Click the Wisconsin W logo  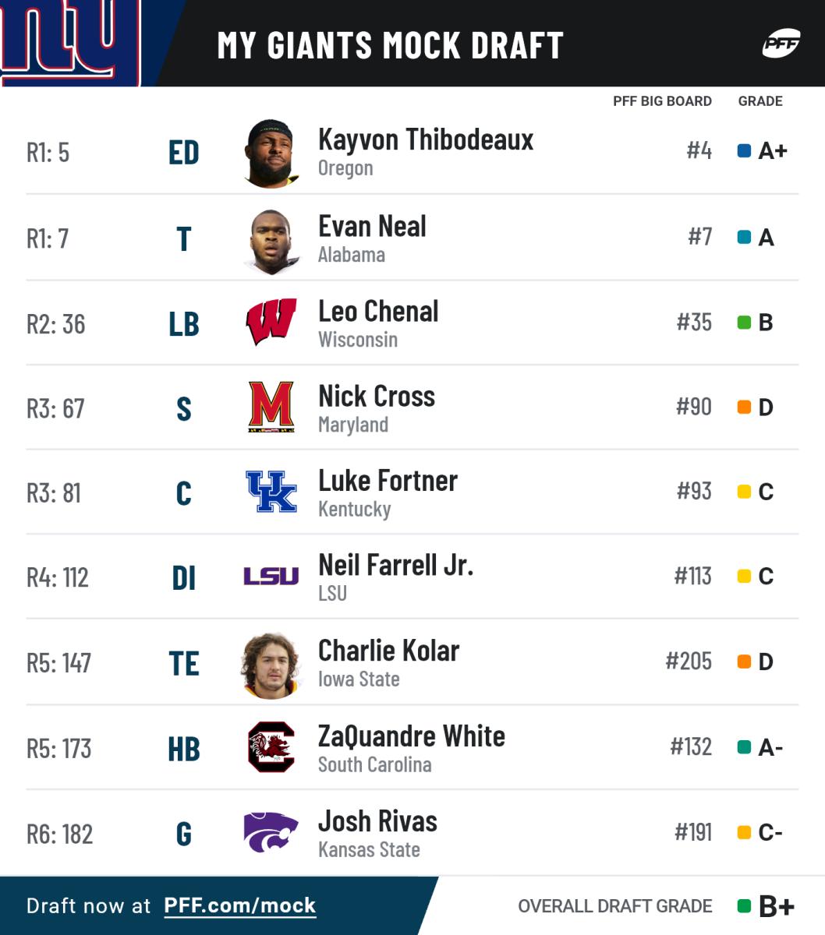pyautogui.click(x=271, y=321)
